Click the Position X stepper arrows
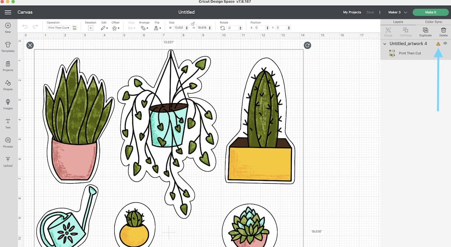The image size is (451, 247). (x=267, y=28)
